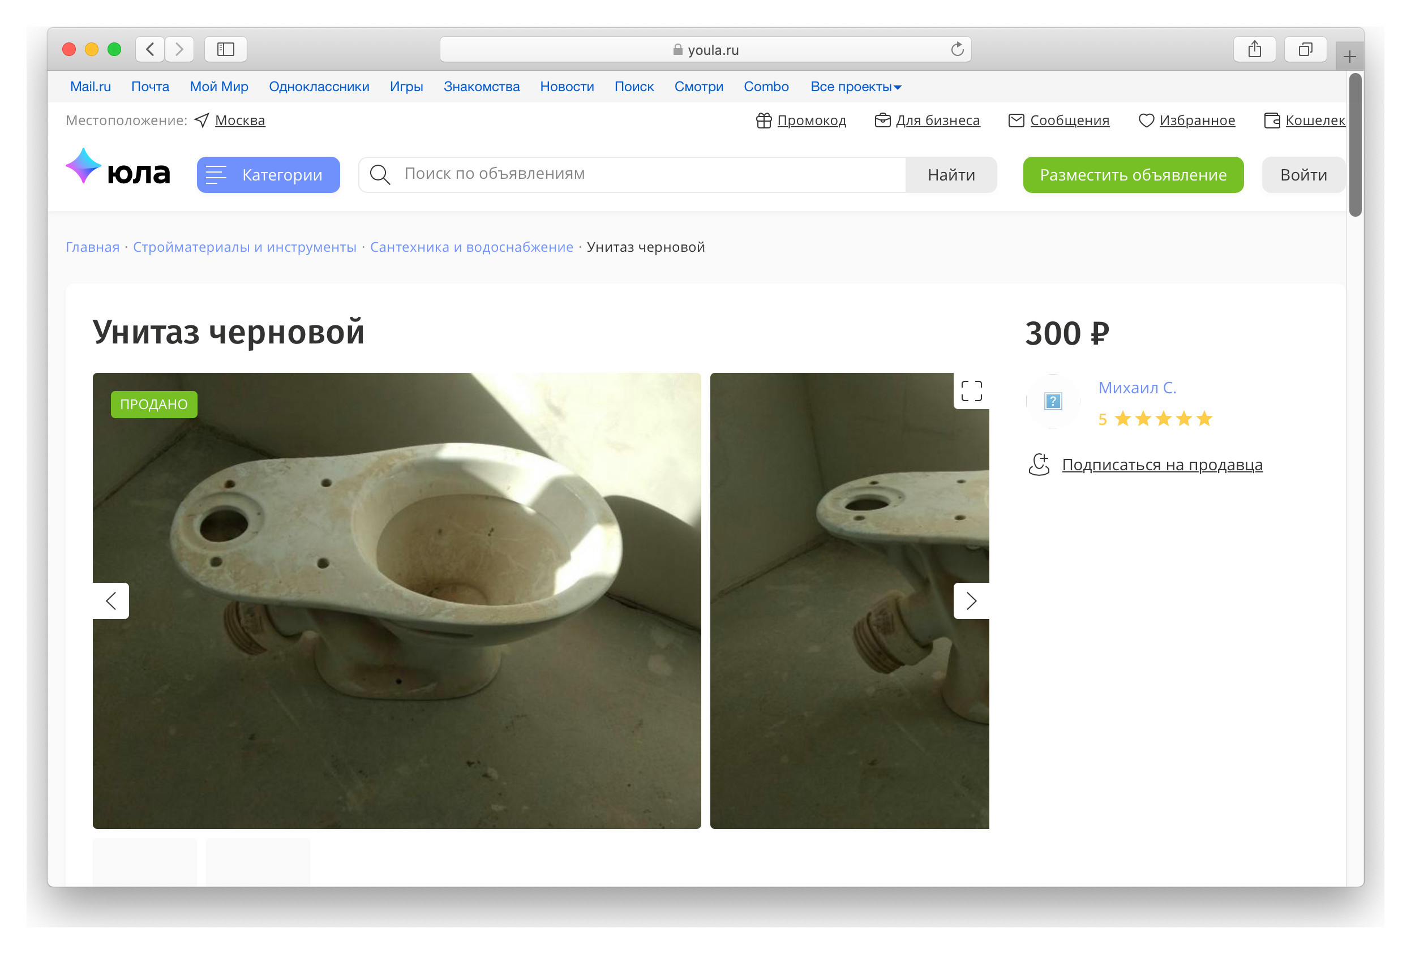Change the location Москва
Screen dimensions: 1411x954
[x=240, y=120]
